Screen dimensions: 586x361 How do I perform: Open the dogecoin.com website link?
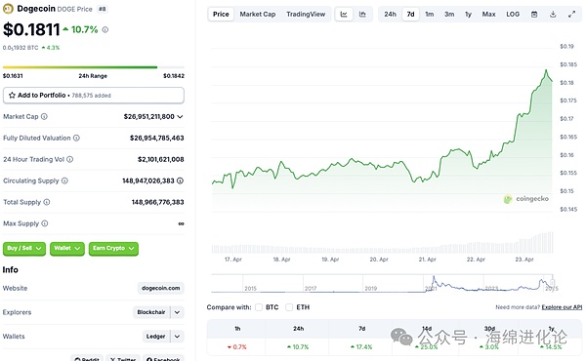161,288
